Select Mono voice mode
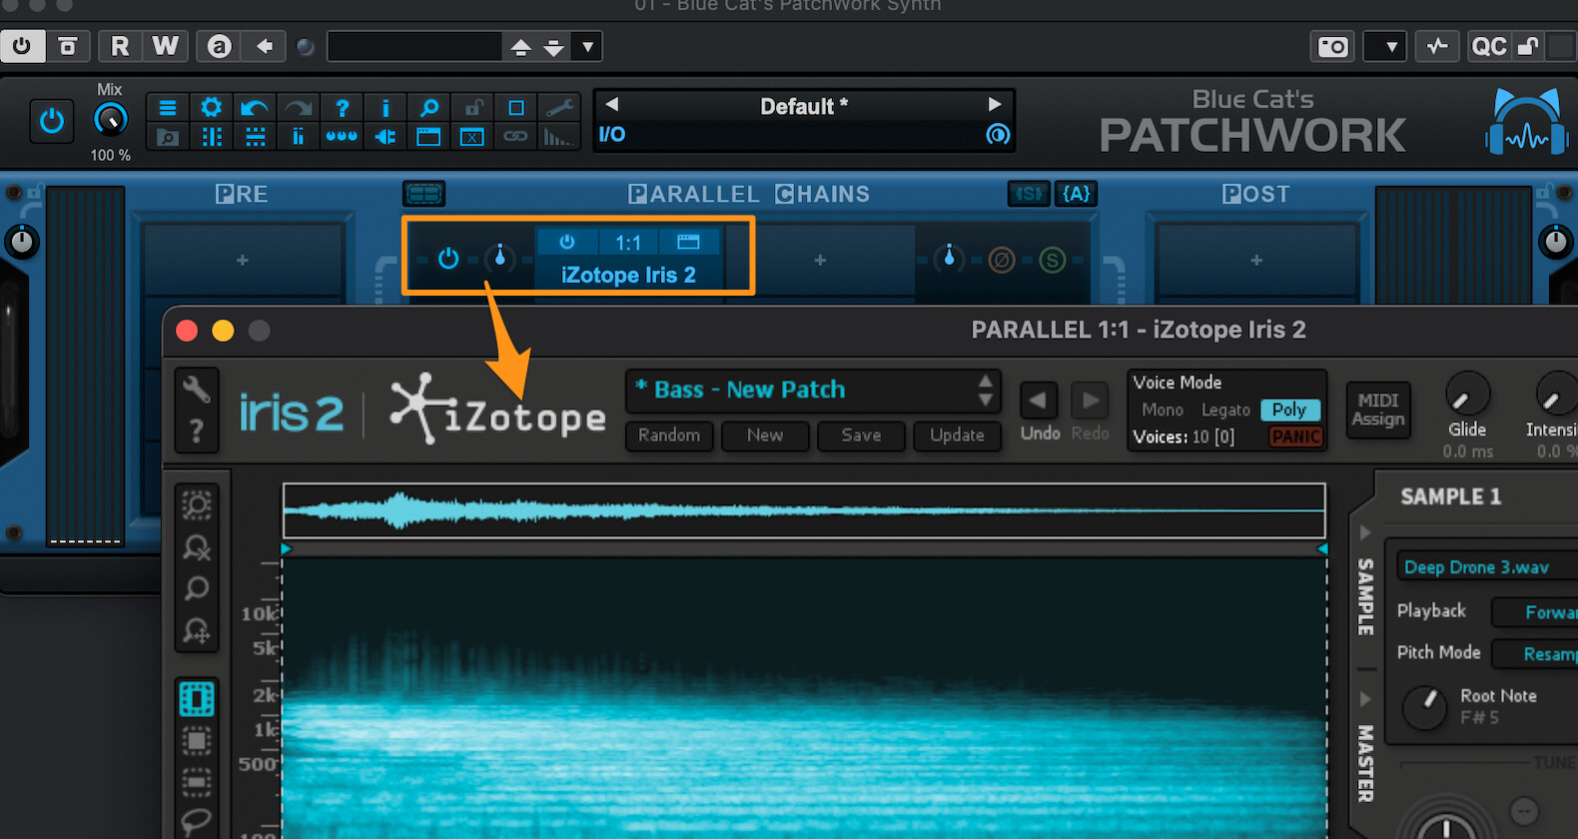Viewport: 1578px width, 839px height. 1162,410
